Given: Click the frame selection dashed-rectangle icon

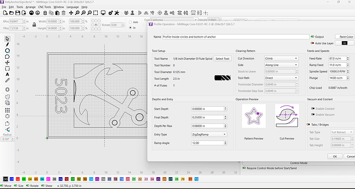Looking at the screenshot, I should (x=96, y=13).
